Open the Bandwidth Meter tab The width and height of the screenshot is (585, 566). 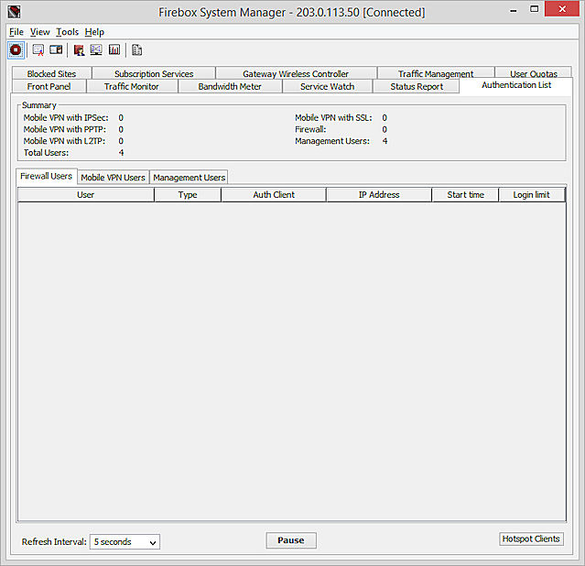click(229, 87)
